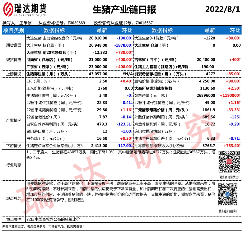The width and height of the screenshot is (243, 232).
Task: Click the rightmost 环比 column header
Action: 235,30
